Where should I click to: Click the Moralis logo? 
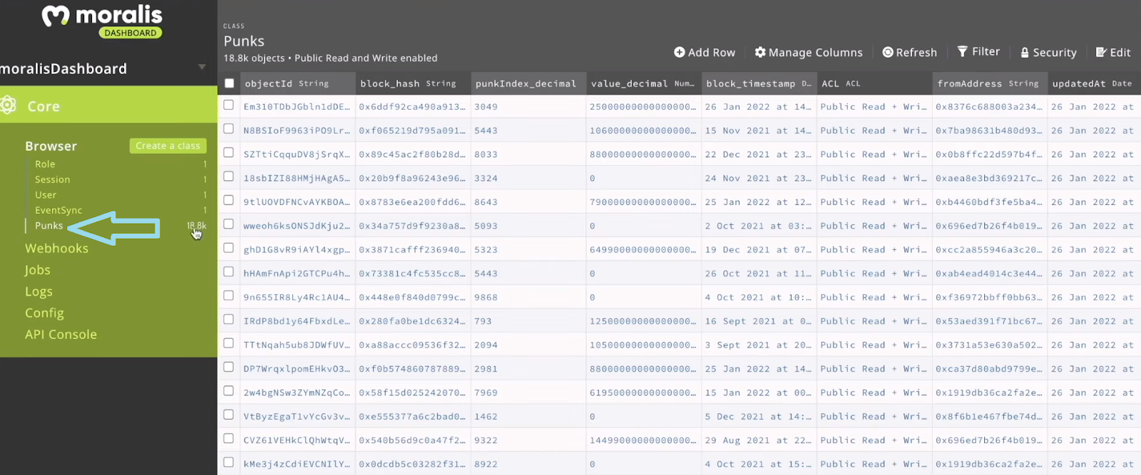coord(102,21)
